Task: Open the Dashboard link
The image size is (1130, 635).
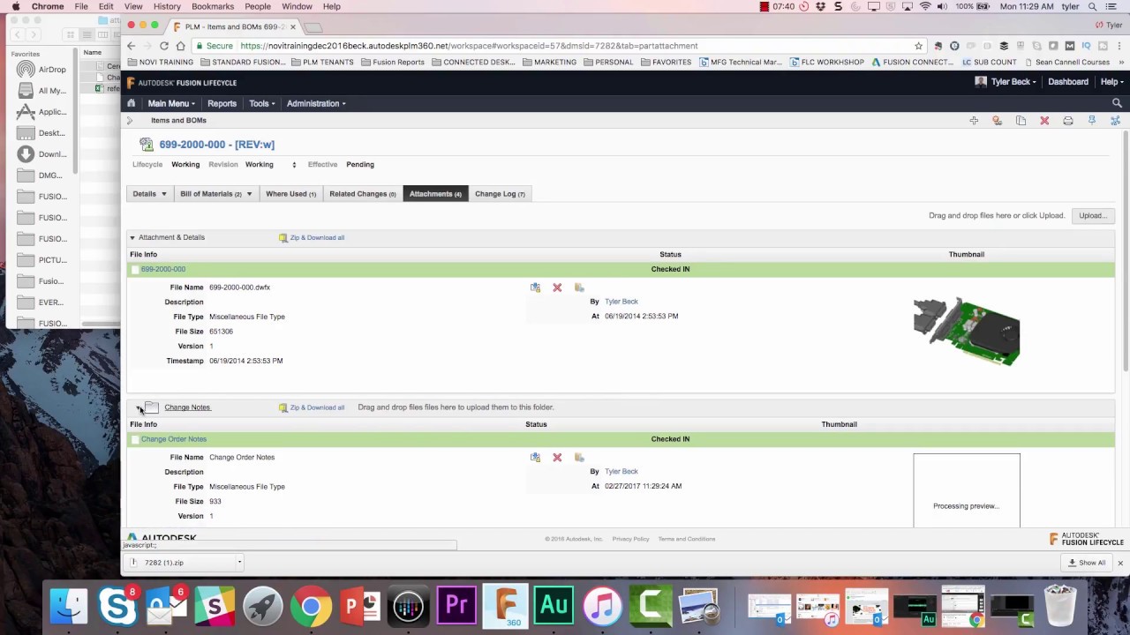Action: tap(1068, 82)
